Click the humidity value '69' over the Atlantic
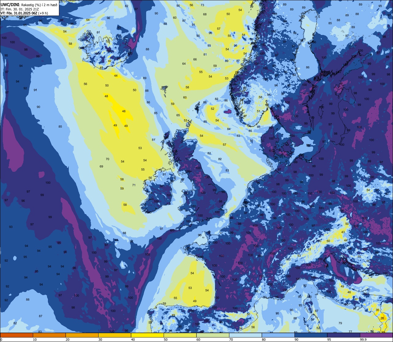The width and height of the screenshot is (393, 342). click(101, 167)
